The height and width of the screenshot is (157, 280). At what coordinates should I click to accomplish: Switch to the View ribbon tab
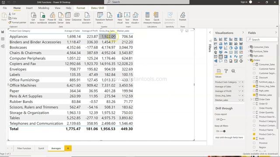click(57, 8)
